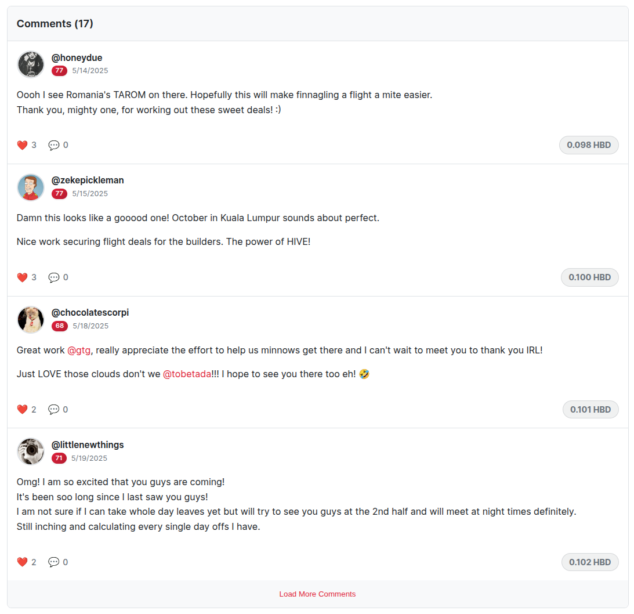Load More Comments
The height and width of the screenshot is (614, 634).
point(317,594)
